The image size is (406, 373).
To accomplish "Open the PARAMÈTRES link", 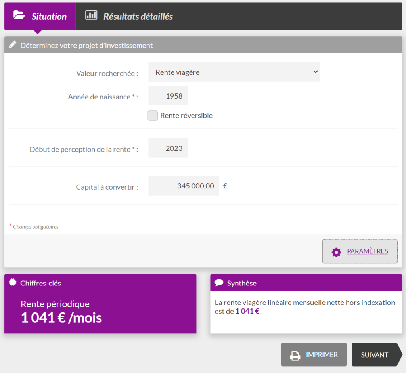I will click(x=367, y=251).
